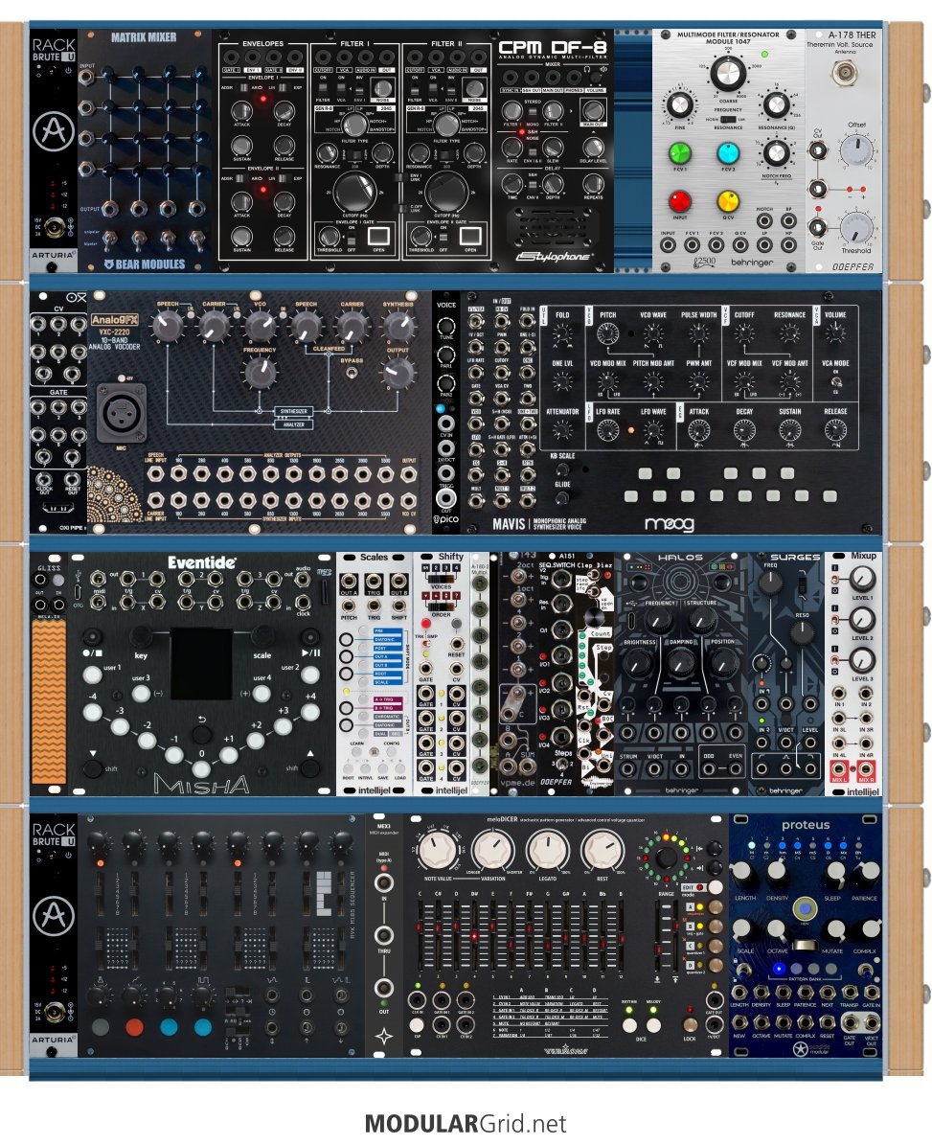This screenshot has height=1144, width=932.
Task: Click Misha's down-arrow shift button
Action: pyautogui.click(x=93, y=768)
